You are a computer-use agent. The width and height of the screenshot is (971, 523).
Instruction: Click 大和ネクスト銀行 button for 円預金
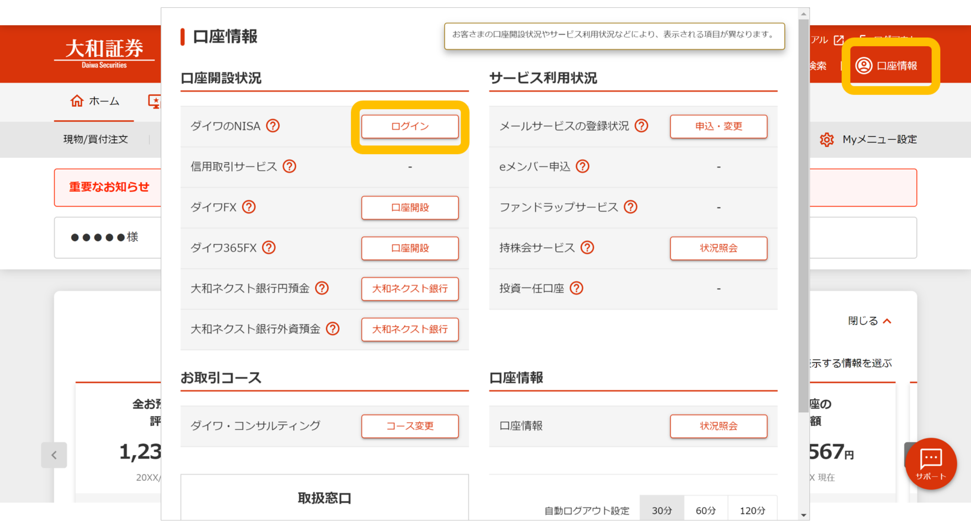click(410, 289)
